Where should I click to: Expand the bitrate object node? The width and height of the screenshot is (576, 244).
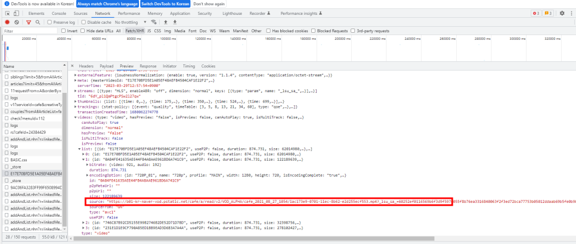pyautogui.click(x=86, y=165)
